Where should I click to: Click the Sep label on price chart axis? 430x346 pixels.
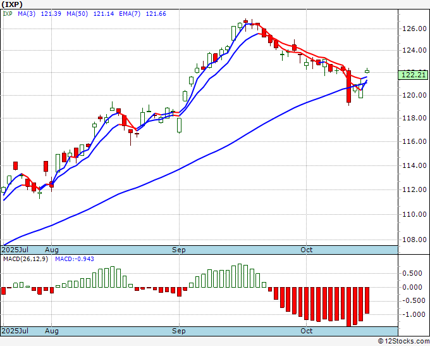click(x=179, y=250)
